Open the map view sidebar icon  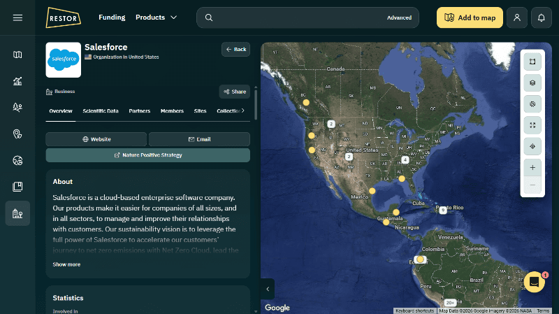click(x=17, y=55)
